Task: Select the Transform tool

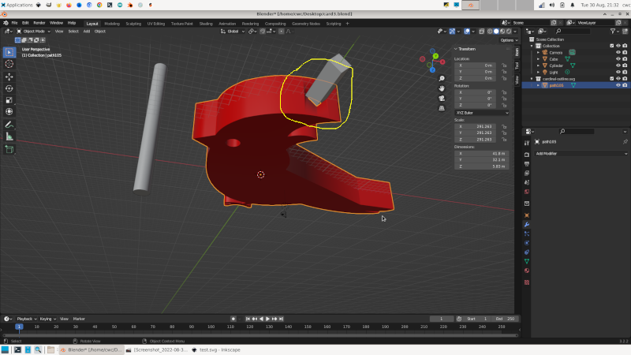Action: [9, 111]
